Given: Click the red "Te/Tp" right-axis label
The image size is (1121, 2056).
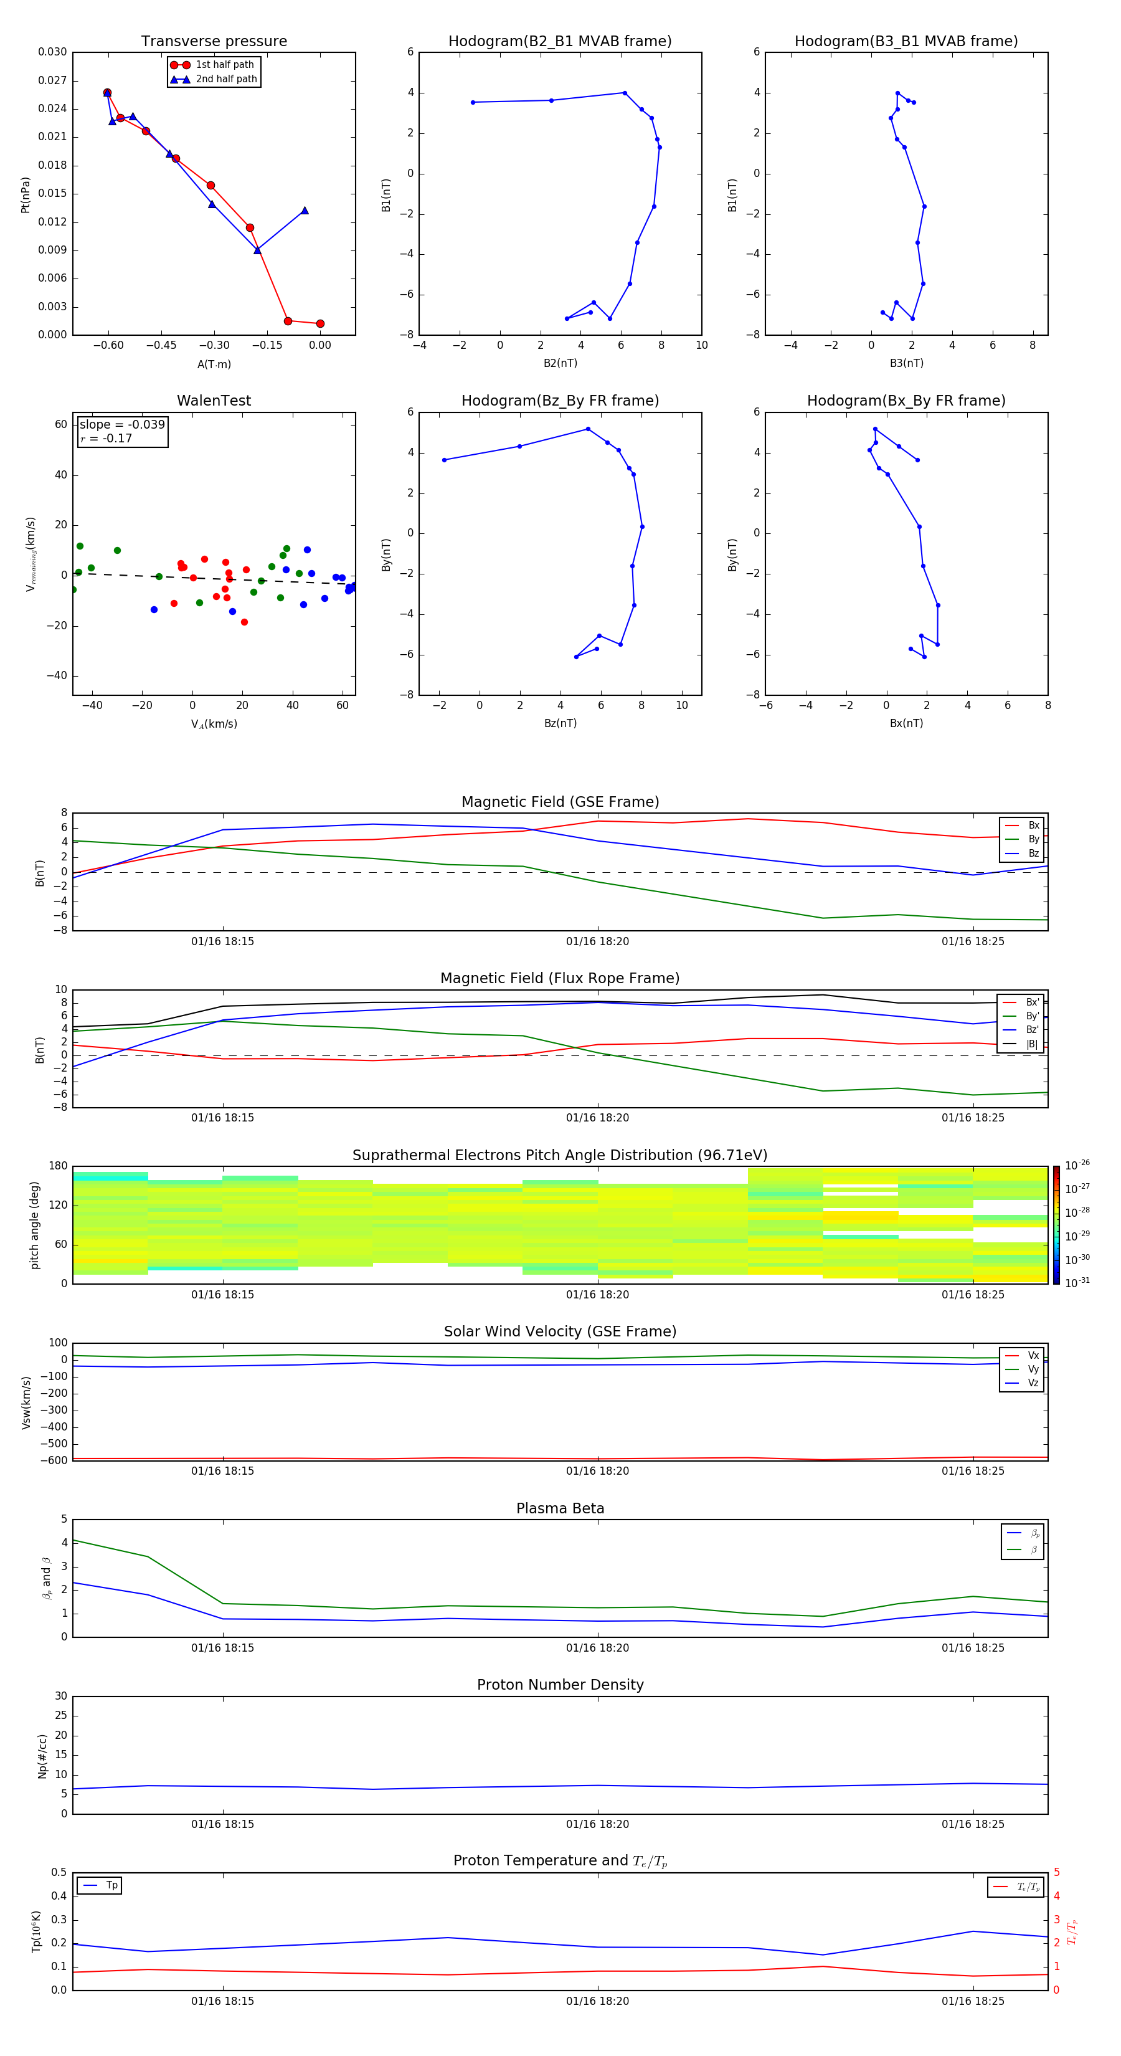Looking at the screenshot, I should (1072, 1931).
